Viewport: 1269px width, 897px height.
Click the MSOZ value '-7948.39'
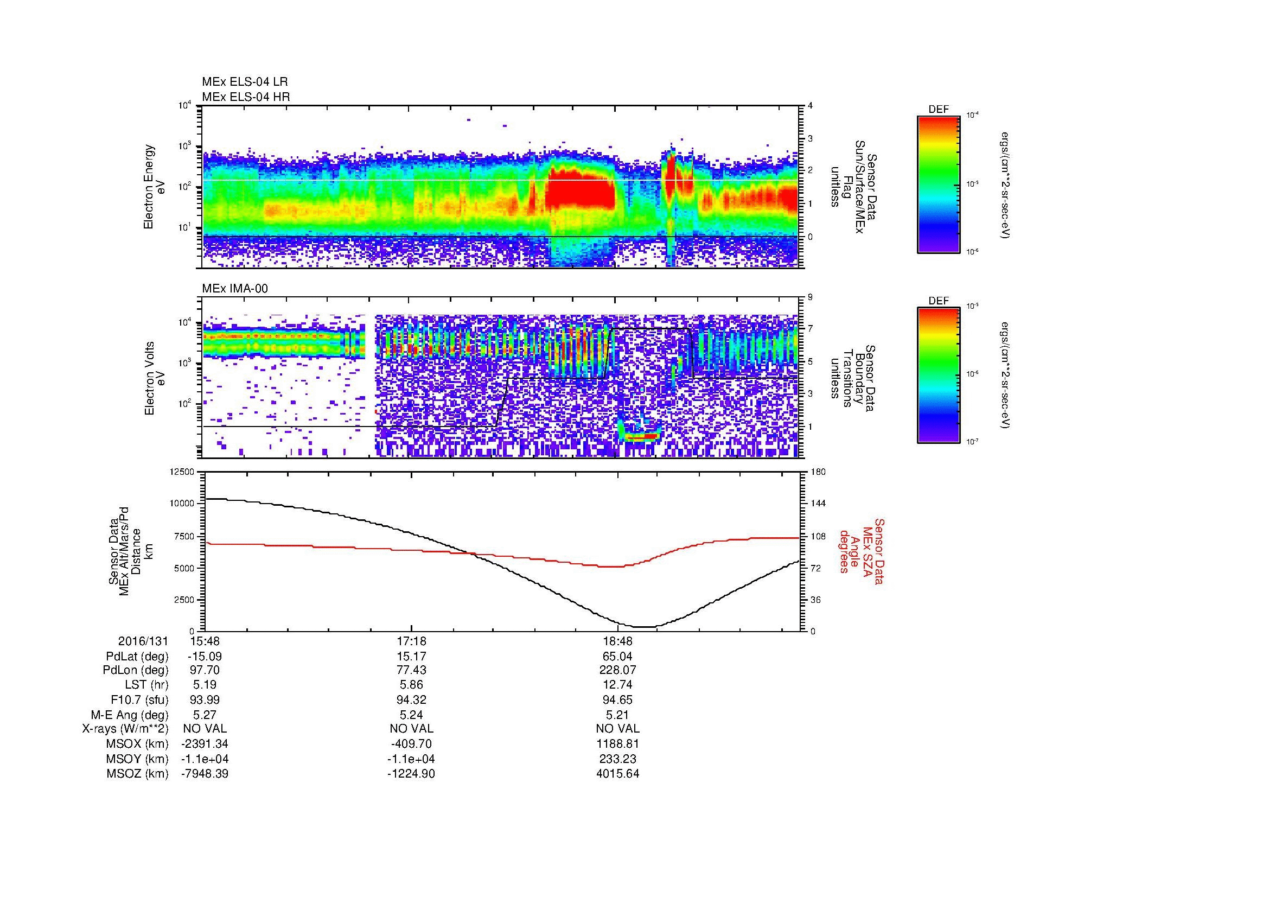pyautogui.click(x=205, y=774)
